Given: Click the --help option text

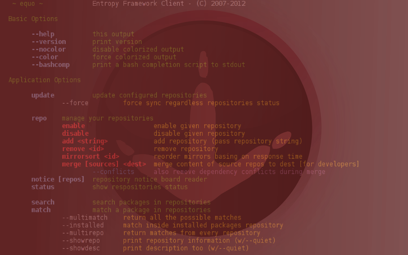Looking at the screenshot, I should click(43, 34).
